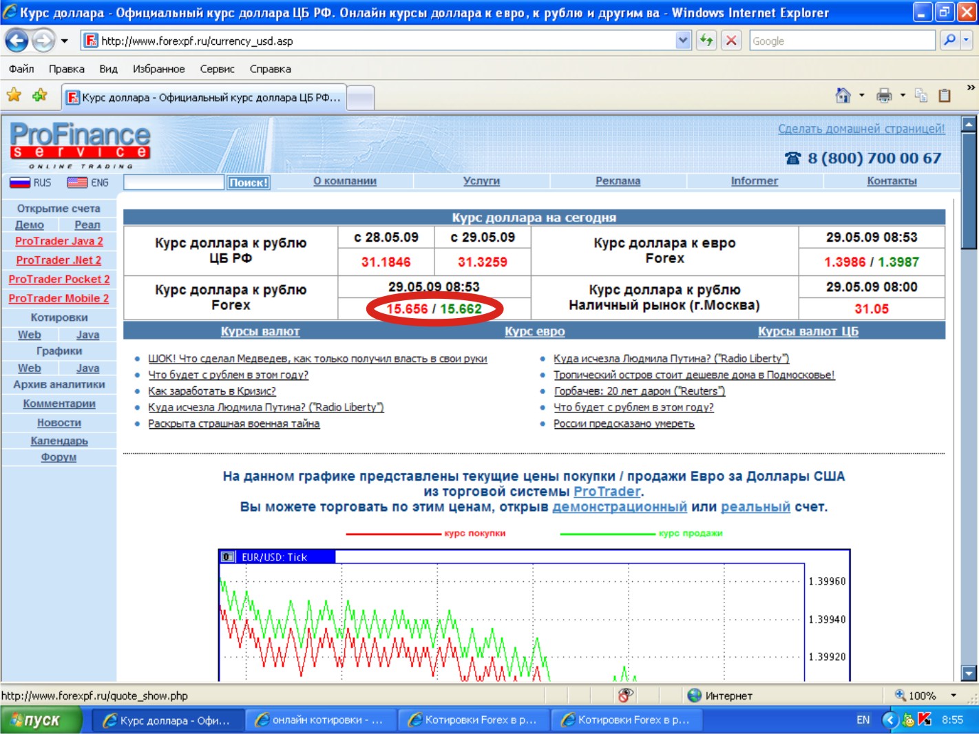979x734 pixels.
Task: Click the пуск Start button
Action: coord(41,720)
